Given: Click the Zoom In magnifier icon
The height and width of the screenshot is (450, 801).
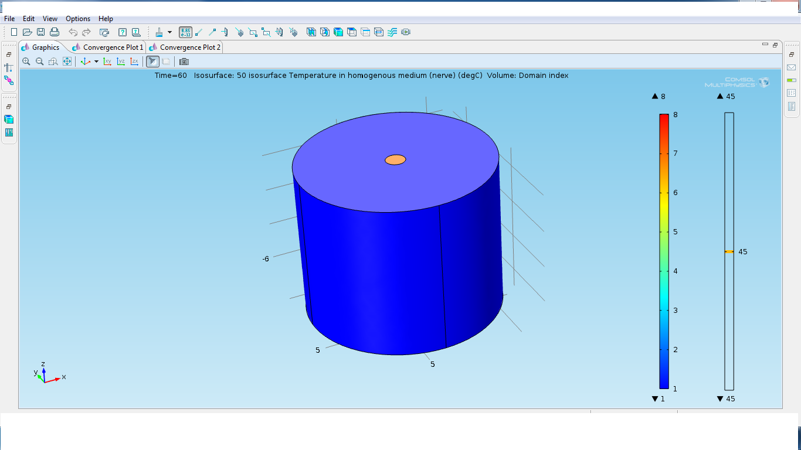Looking at the screenshot, I should [x=26, y=62].
